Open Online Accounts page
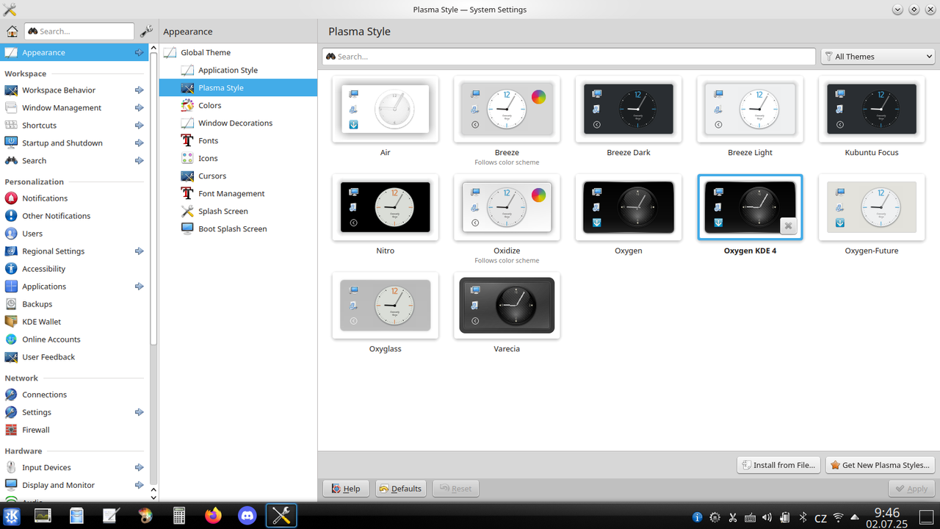This screenshot has height=529, width=940. pyautogui.click(x=74, y=339)
